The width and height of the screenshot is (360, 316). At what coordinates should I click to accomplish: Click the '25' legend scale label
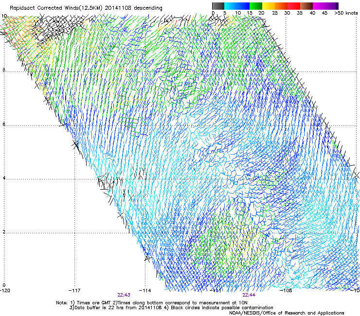[x=275, y=13]
